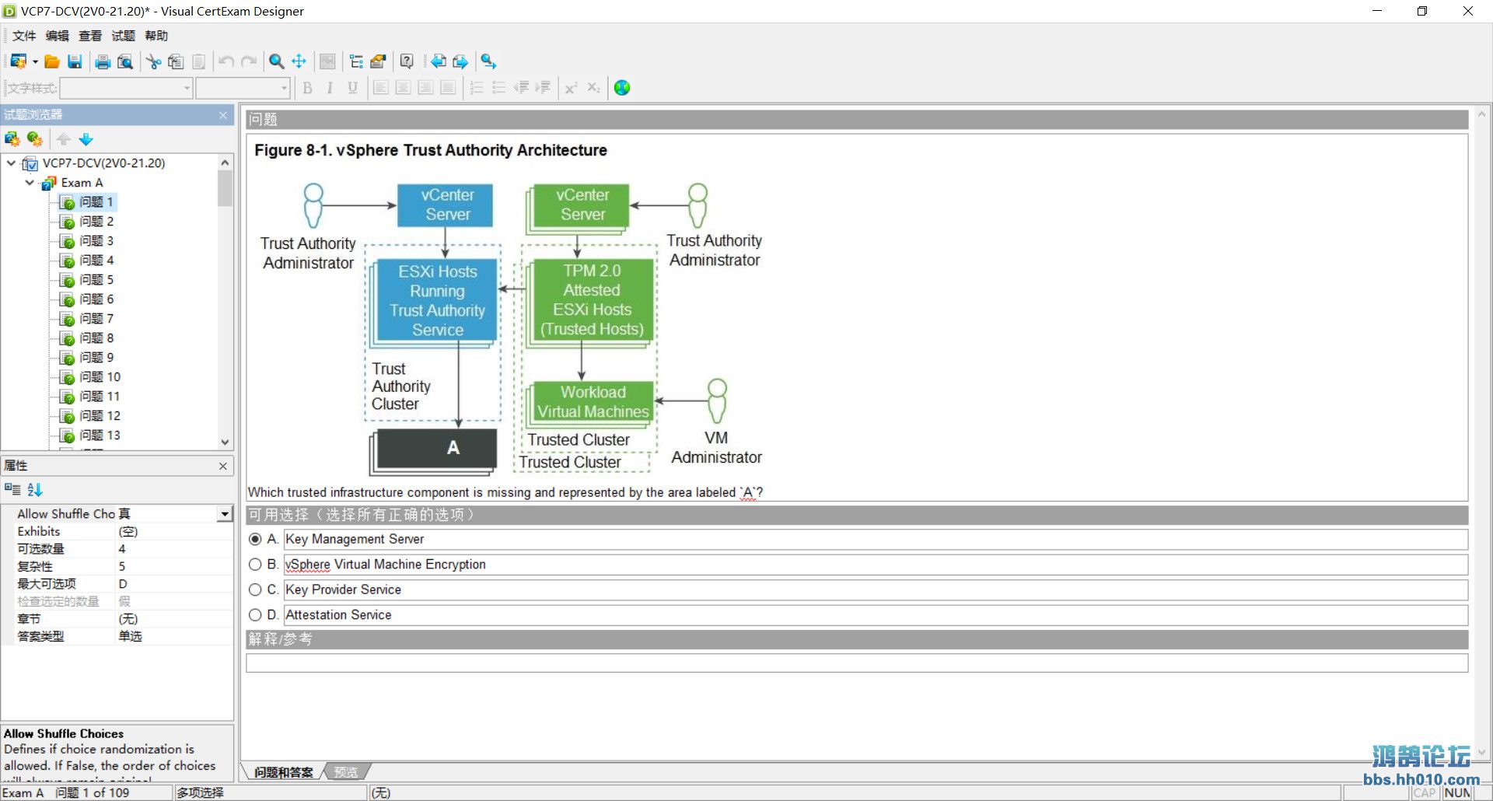The height and width of the screenshot is (801, 1493).
Task: Select 问题 10 in the tree
Action: 100,377
